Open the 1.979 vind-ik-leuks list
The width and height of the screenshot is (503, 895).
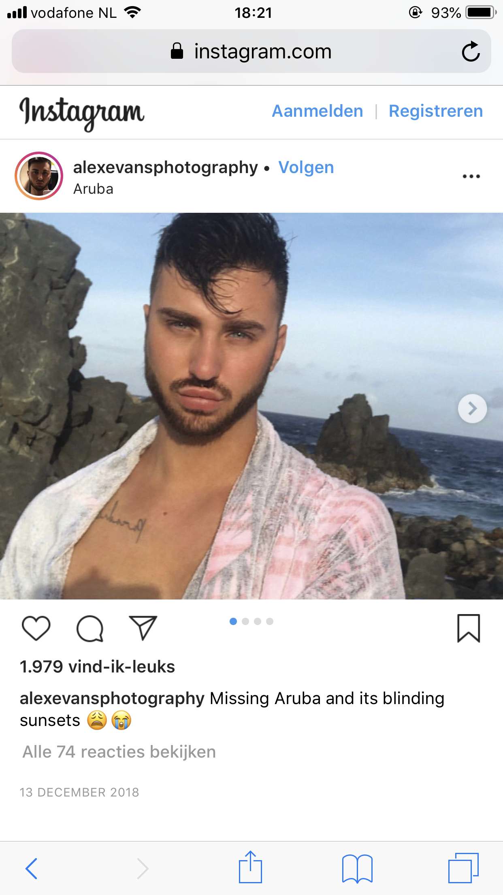97,667
